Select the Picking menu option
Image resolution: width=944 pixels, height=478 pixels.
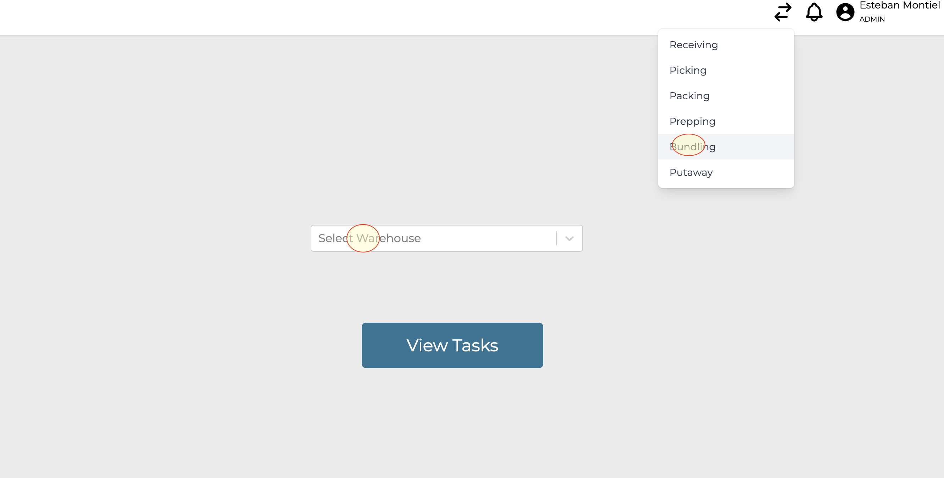pos(688,70)
